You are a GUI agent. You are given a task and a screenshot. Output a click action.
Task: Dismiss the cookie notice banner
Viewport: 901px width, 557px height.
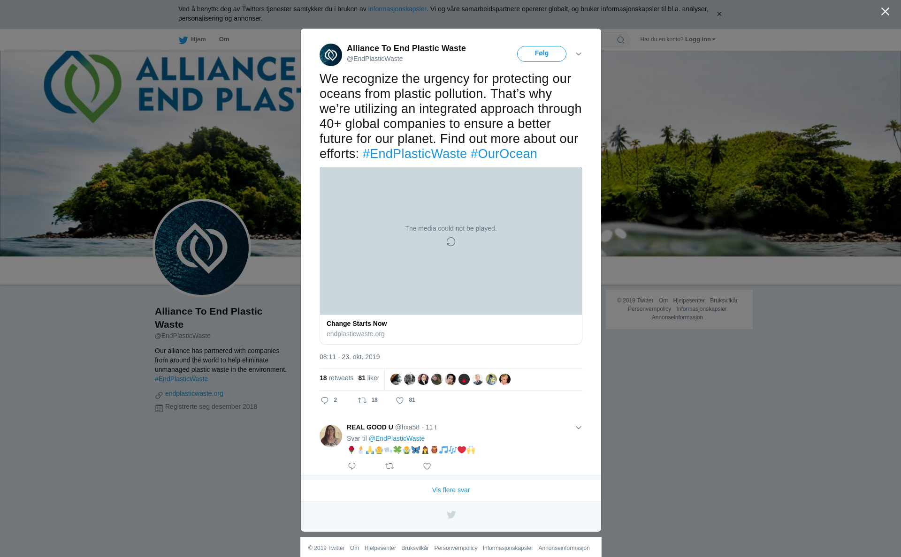719,14
